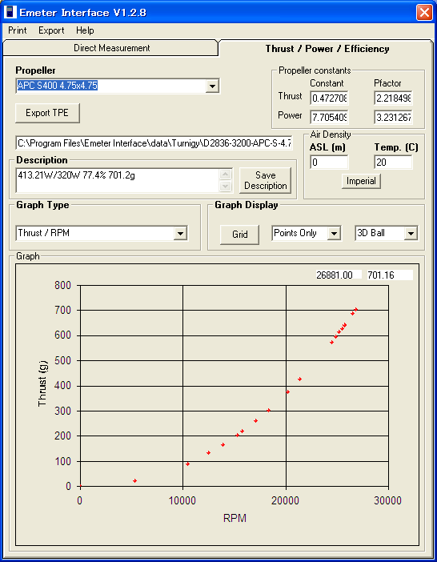
Task: Click the Temp. (C) input field
Action: pyautogui.click(x=393, y=163)
